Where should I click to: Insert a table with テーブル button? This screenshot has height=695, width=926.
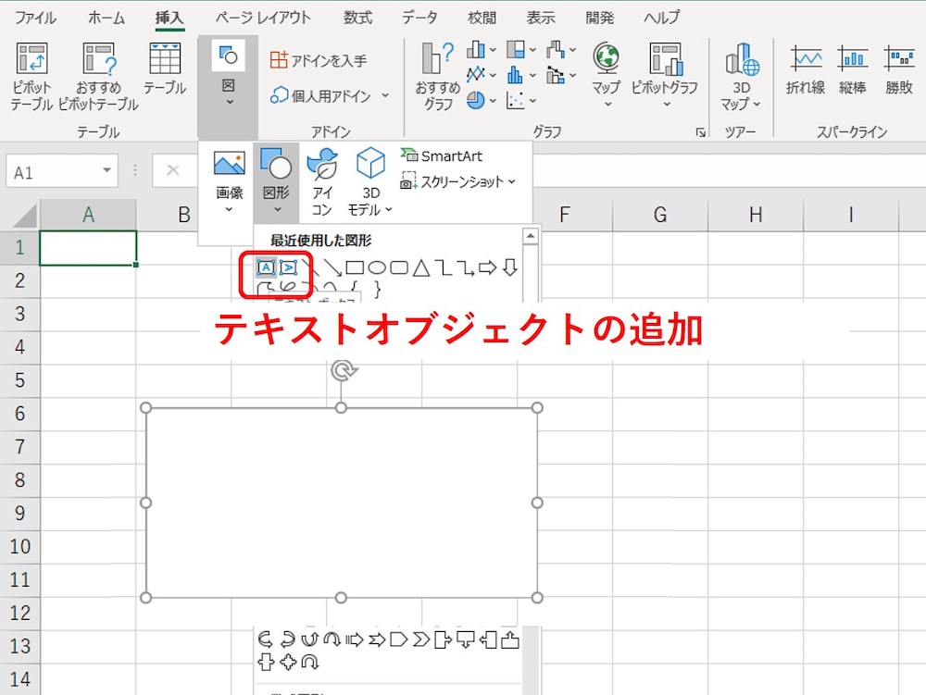[x=165, y=69]
